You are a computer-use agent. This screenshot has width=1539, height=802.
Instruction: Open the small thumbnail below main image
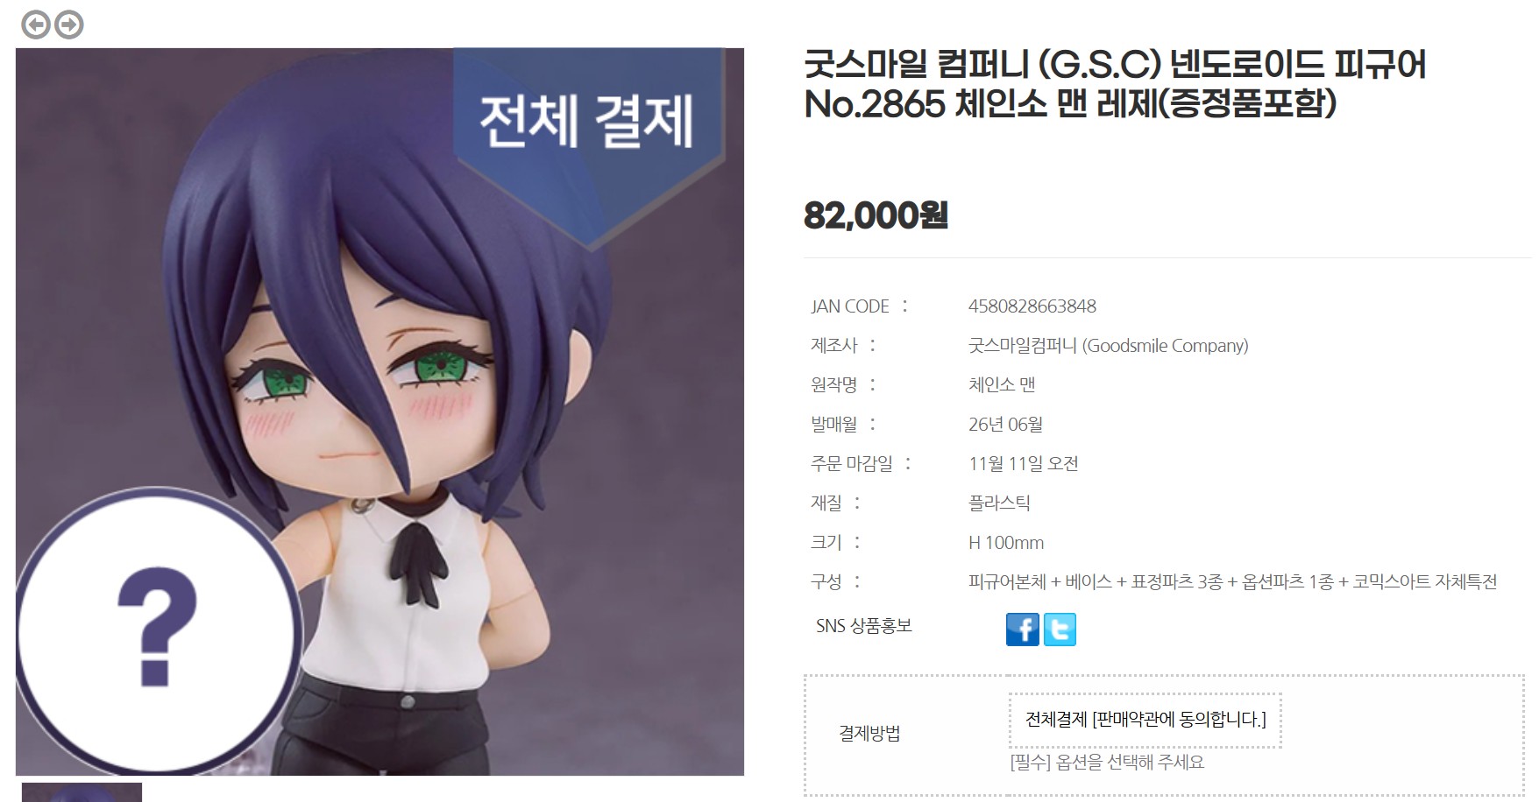pos(82,792)
